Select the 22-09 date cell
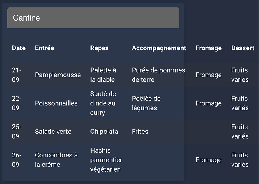This screenshot has width=259, height=184. click(17, 103)
